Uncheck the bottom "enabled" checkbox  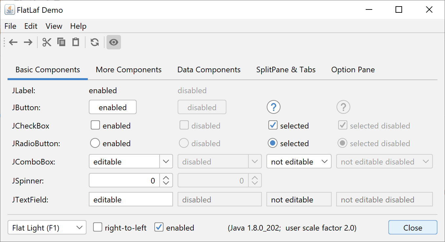(159, 227)
